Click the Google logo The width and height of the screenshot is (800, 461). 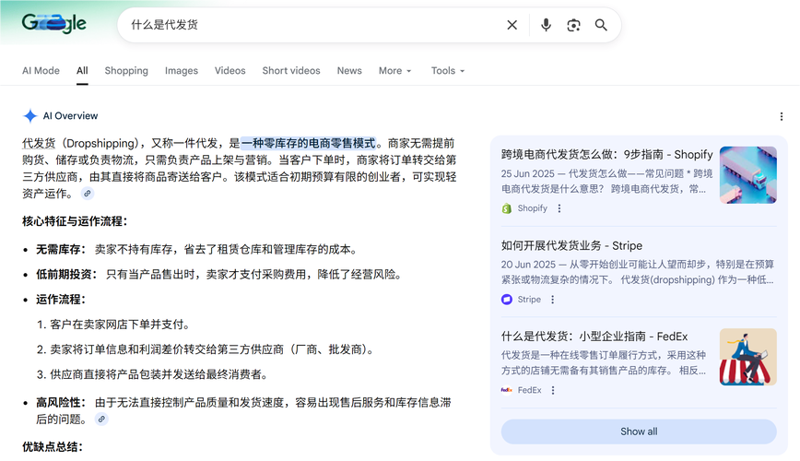[x=53, y=23]
